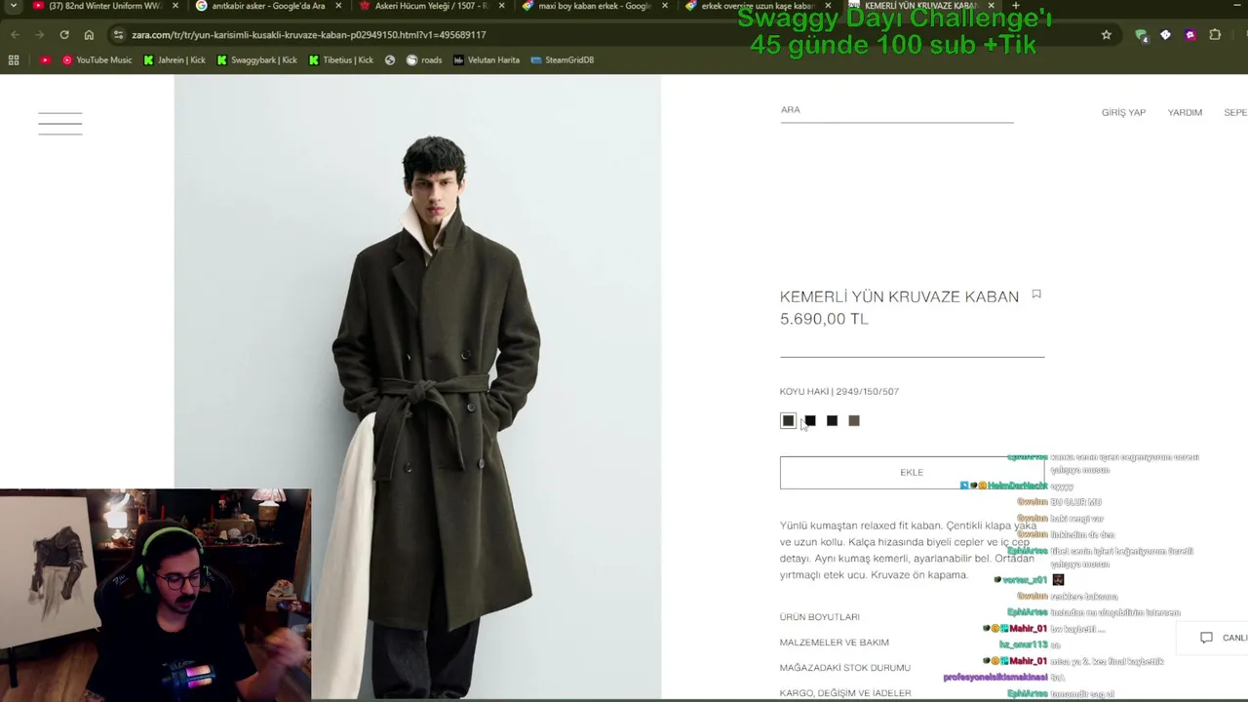Open the new tab plus button
This screenshot has width=1248, height=702.
click(x=1015, y=6)
